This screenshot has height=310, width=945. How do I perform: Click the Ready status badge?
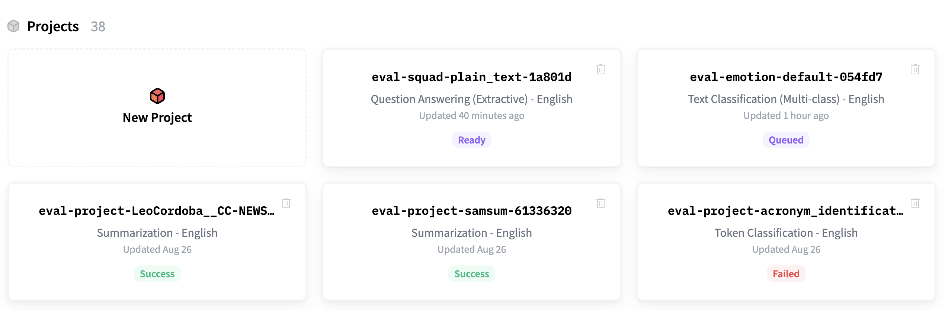pyautogui.click(x=471, y=140)
